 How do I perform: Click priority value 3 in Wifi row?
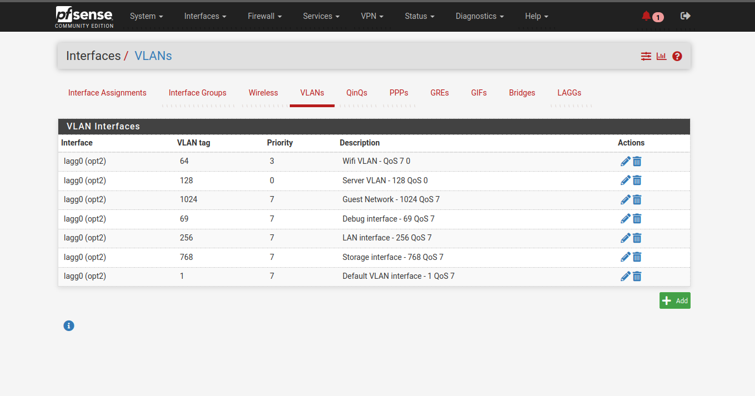coord(272,161)
